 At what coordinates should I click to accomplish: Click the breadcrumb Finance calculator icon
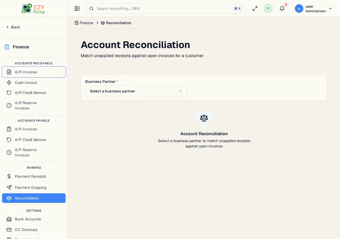76,23
